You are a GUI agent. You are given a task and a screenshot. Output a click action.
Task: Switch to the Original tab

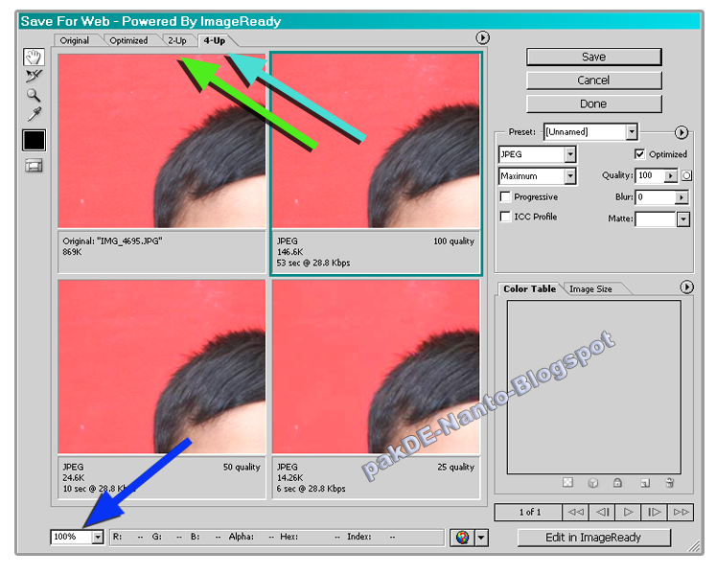75,40
